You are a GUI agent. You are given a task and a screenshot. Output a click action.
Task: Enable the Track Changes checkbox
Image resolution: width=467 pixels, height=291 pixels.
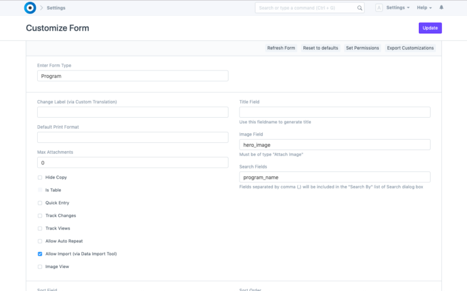(x=40, y=216)
